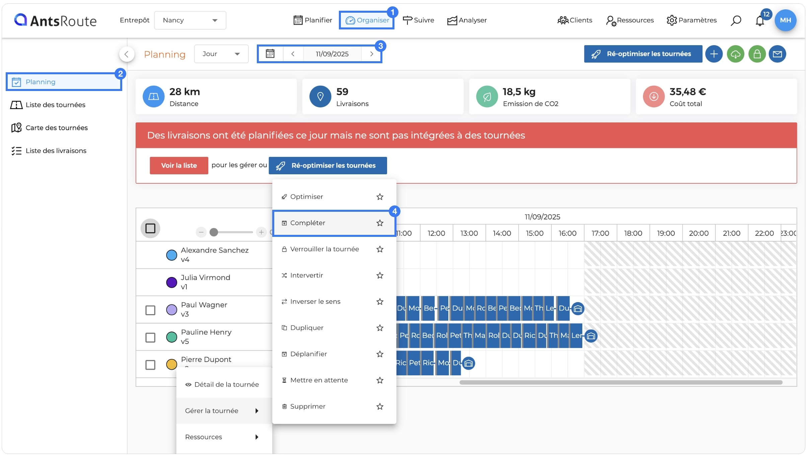
Task: Tick the Pauline Henry row checkbox
Action: click(150, 338)
